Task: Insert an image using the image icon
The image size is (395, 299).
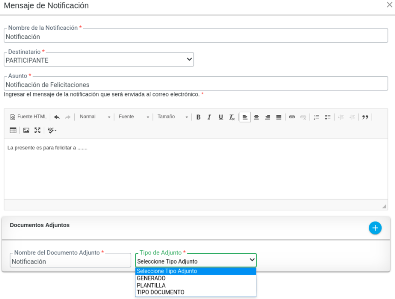Action: [26, 130]
